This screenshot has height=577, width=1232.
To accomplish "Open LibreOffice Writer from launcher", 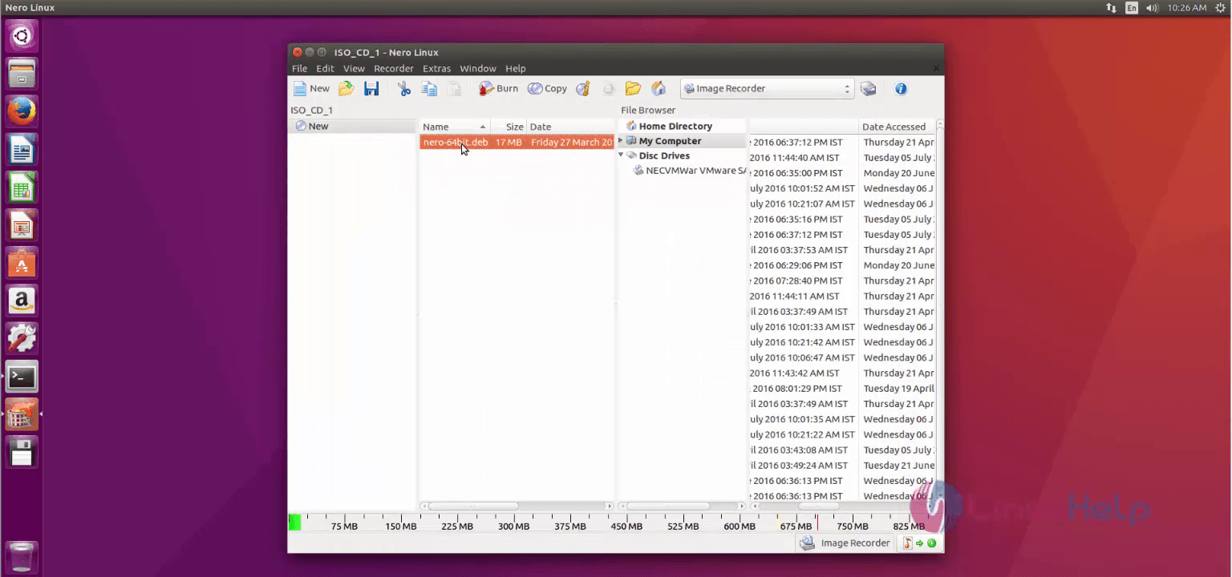I will pos(22,149).
